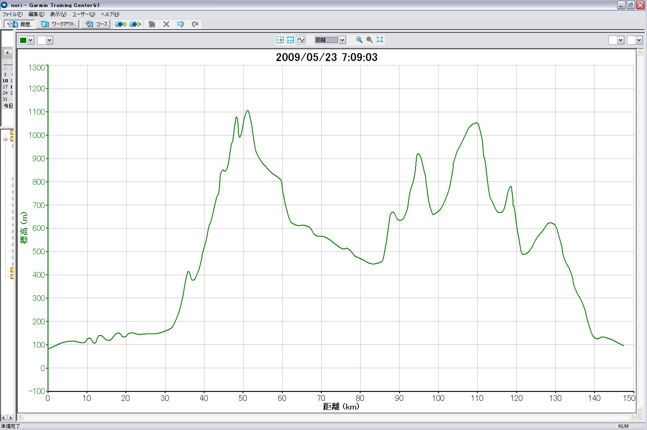647x430 pixels.
Task: Click 今日 today in the calendar
Action: (8, 106)
